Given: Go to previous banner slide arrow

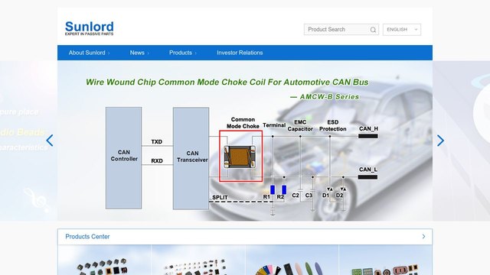Looking at the screenshot, I should pos(50,141).
